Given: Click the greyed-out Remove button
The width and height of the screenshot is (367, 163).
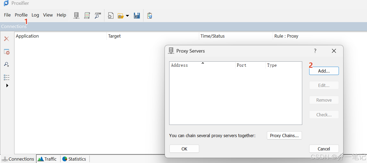Looking at the screenshot, I should [x=324, y=100].
